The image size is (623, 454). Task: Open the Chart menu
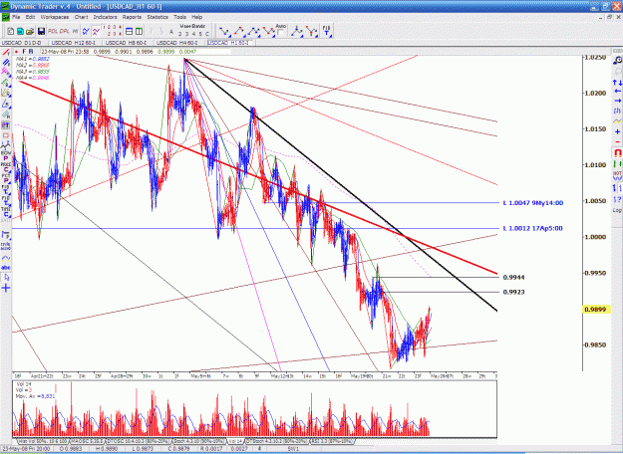(81, 17)
